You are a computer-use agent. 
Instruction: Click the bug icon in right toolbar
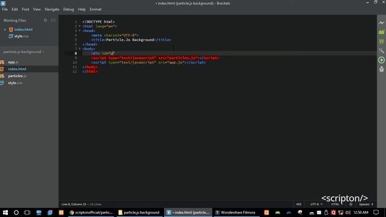pyautogui.click(x=381, y=69)
